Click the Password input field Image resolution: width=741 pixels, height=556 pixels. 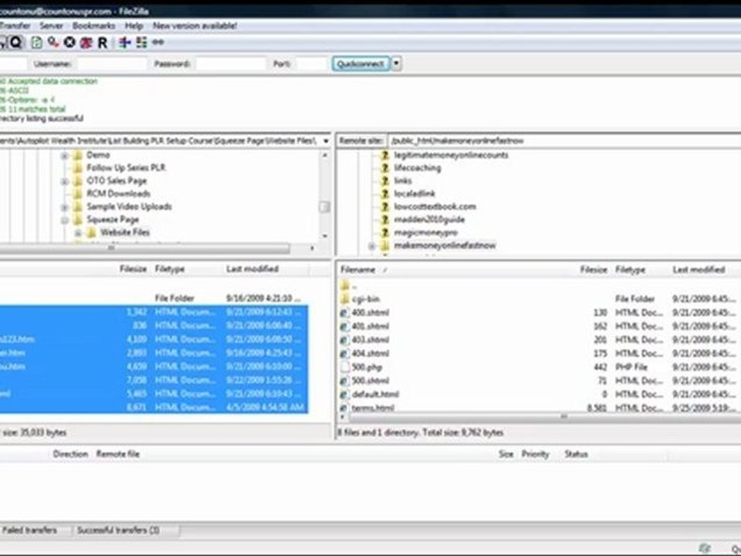[231, 64]
